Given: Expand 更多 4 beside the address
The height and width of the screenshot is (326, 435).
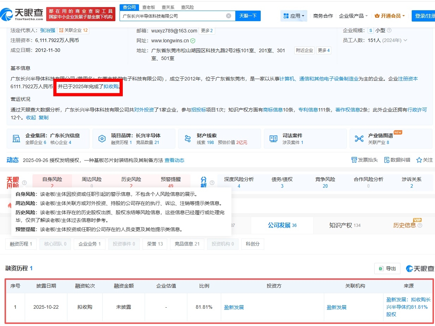Looking at the screenshot, I should tap(324, 50).
